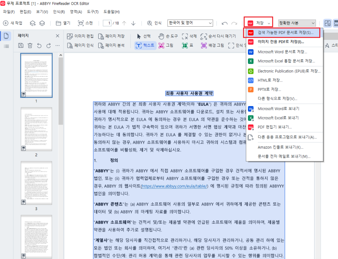The width and height of the screenshot is (338, 259).
Task: Choose HTML로 저장 menu entry
Action: pos(284,80)
